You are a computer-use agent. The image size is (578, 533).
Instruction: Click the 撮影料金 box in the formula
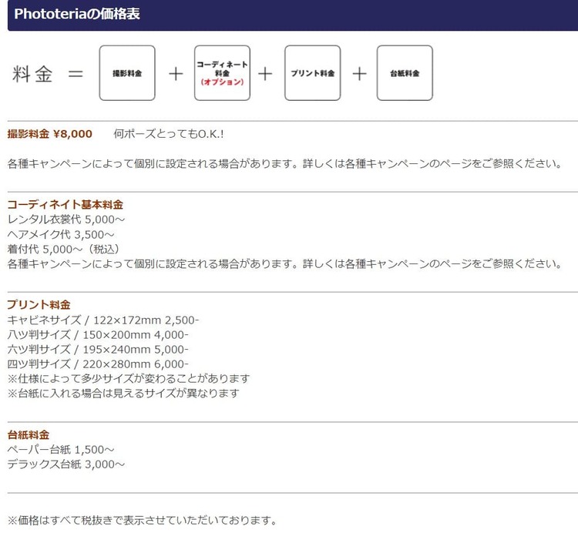127,73
